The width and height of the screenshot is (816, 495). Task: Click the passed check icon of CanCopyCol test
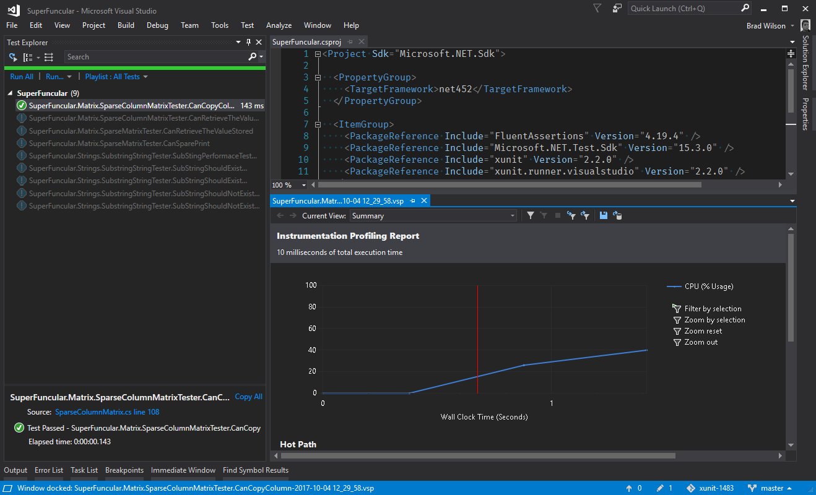22,106
